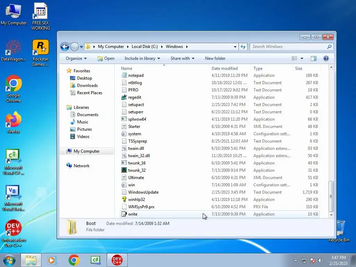Select the splwow64 application icon

click(x=124, y=119)
